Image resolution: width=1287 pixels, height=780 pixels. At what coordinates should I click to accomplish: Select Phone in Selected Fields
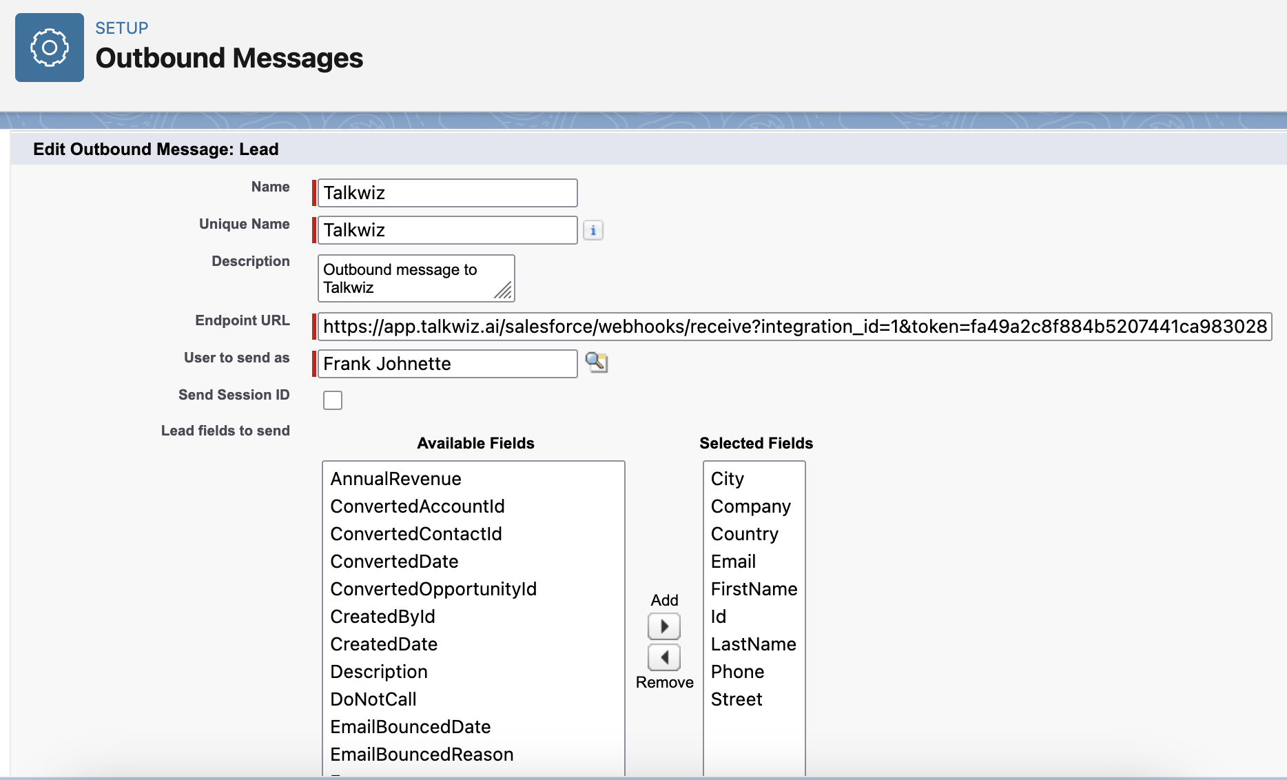pos(754,672)
